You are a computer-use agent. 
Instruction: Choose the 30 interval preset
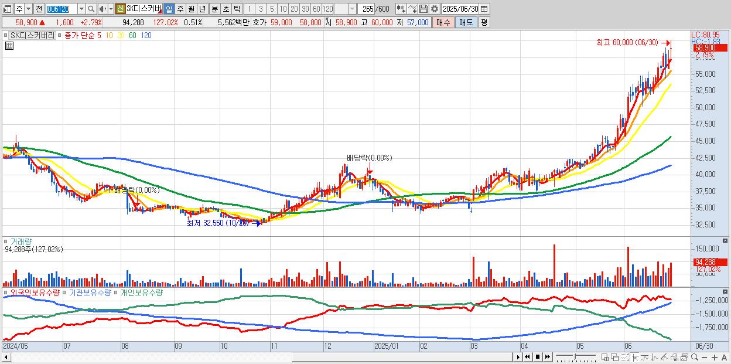(305, 9)
